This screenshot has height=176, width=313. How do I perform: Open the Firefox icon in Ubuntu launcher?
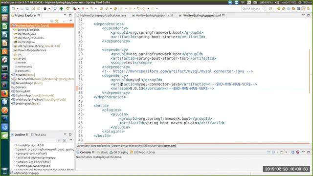[x=4, y=93]
